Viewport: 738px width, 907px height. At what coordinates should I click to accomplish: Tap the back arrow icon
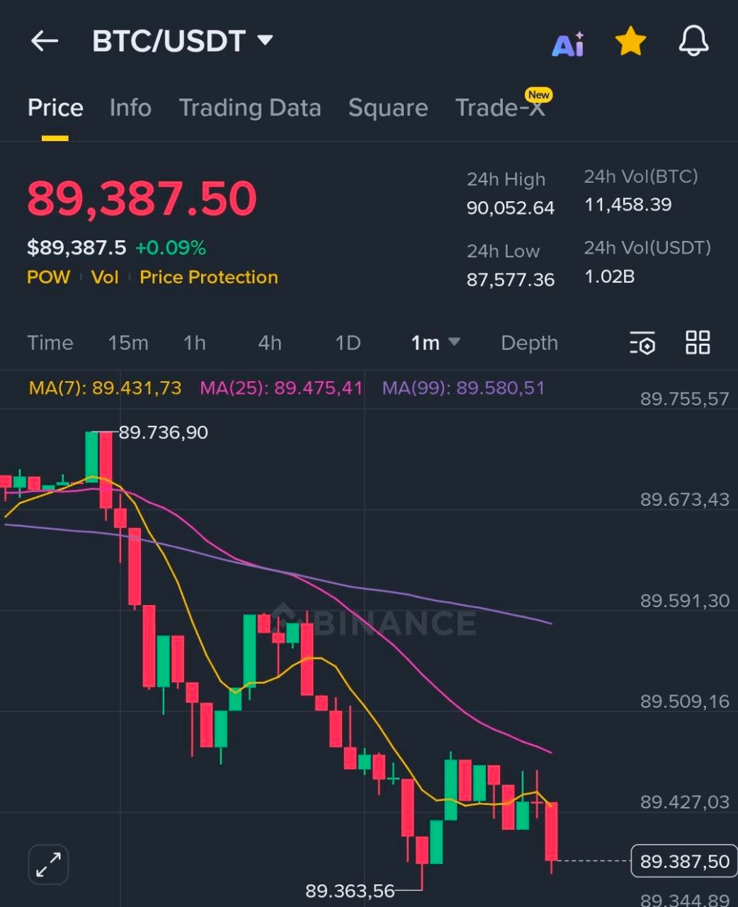[44, 41]
